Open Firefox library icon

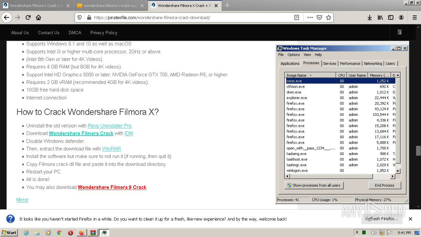[380, 17]
